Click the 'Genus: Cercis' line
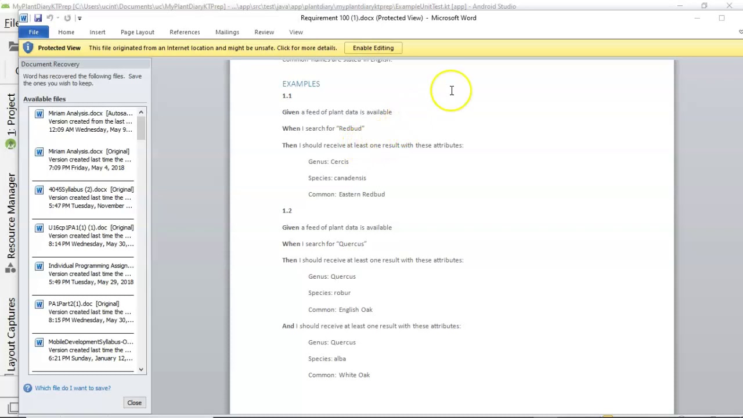 pyautogui.click(x=329, y=161)
